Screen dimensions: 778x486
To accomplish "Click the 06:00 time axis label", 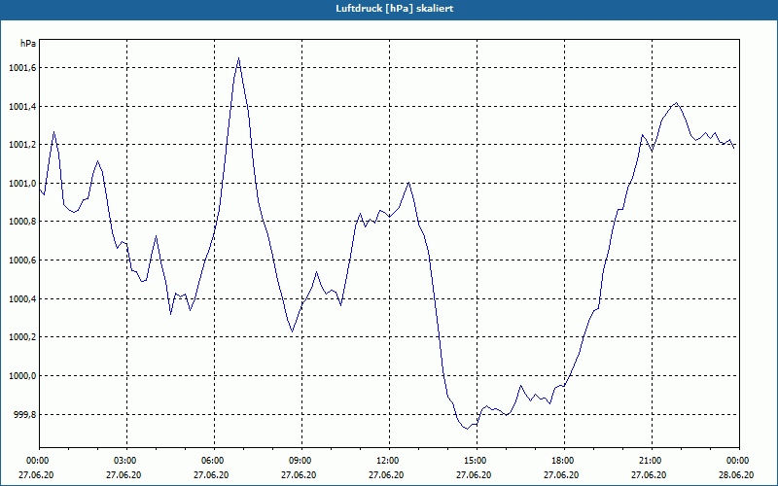I will pos(214,461).
